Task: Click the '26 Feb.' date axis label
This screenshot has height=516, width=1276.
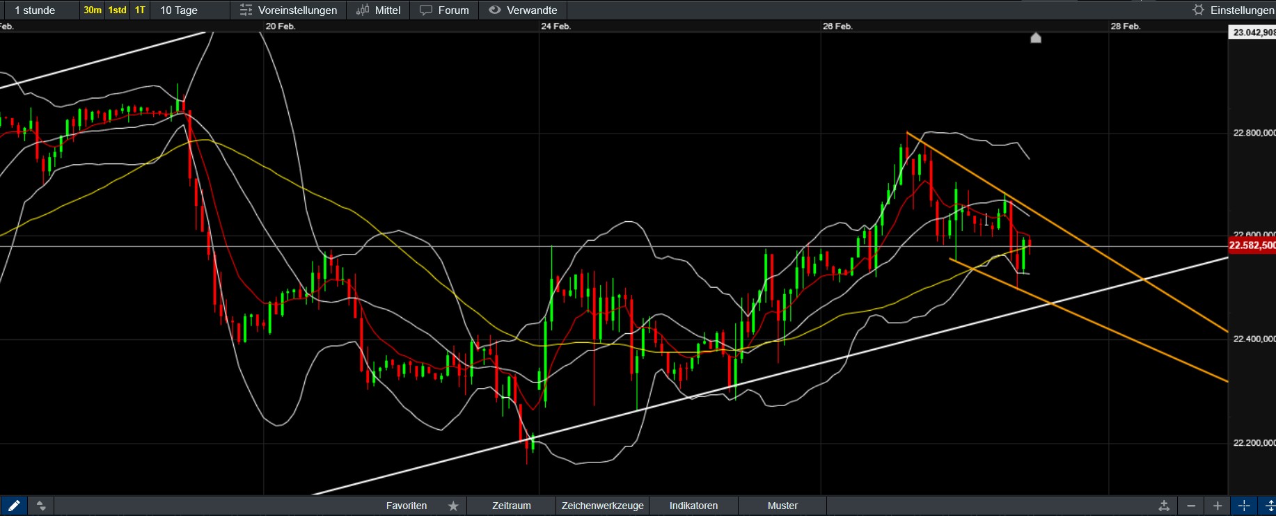Action: tap(837, 26)
